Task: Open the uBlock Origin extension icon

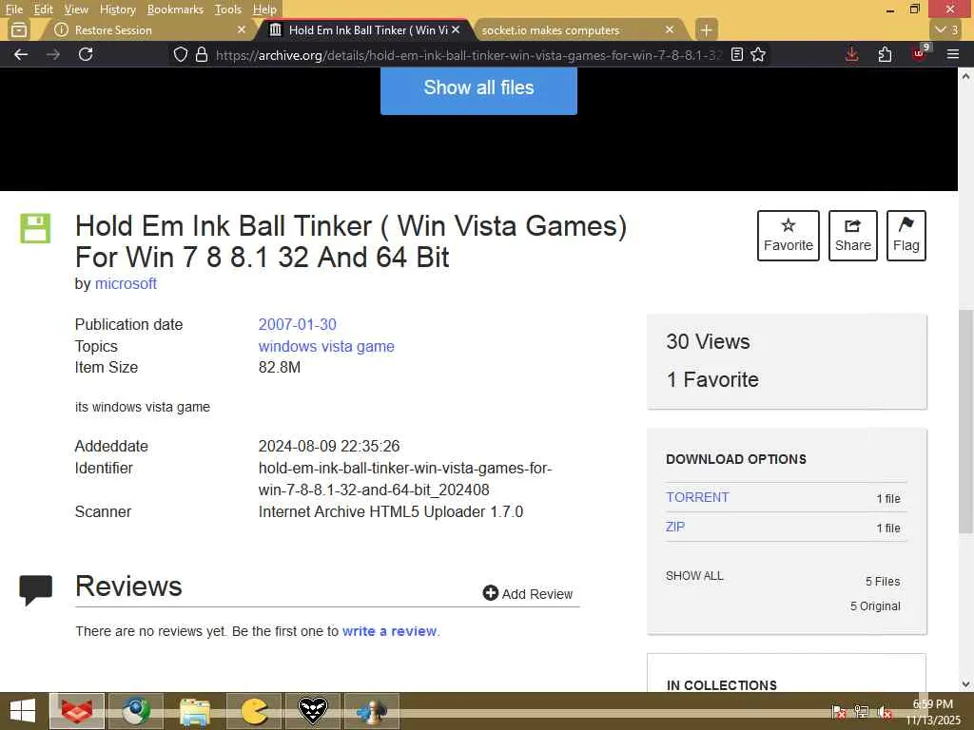Action: coord(920,53)
